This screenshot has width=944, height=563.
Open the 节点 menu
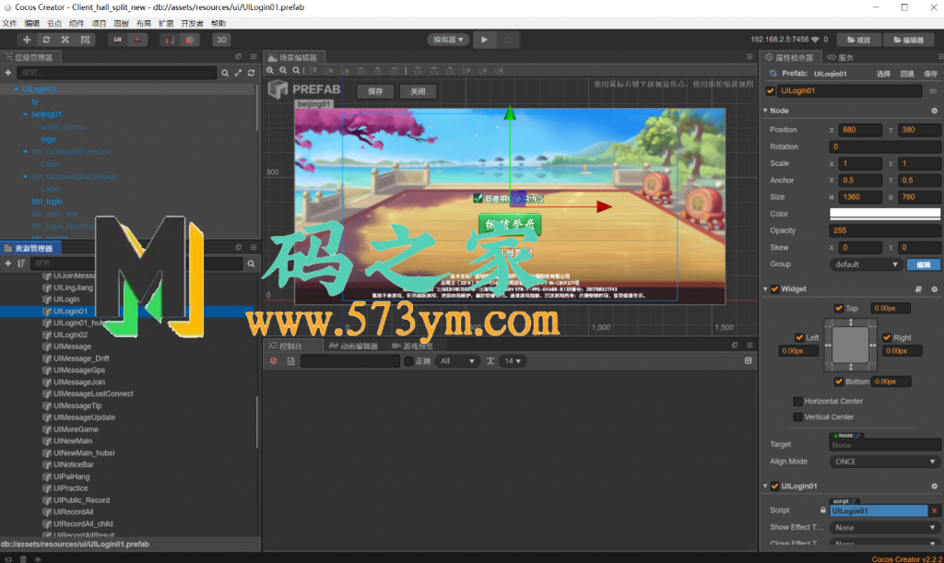(54, 23)
